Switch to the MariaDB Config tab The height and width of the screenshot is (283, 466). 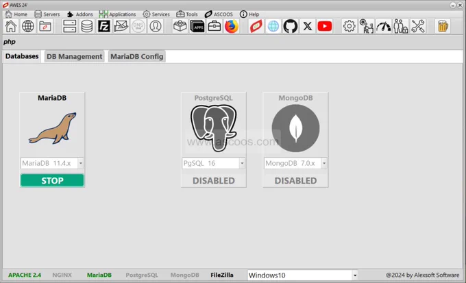coord(136,56)
